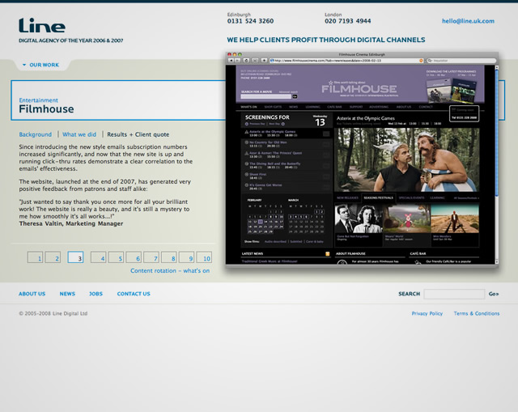518x412 pixels.
Task: Open the ABOUT US page
Action: click(x=32, y=294)
